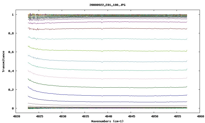205x123 pixels.
Task: Click the x-axis tick label 4035
Action: click(x=86, y=116)
